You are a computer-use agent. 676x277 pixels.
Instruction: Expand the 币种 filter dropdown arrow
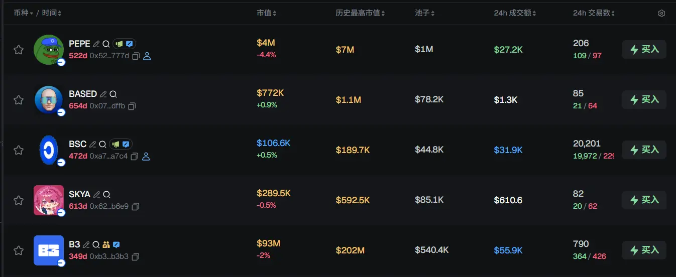point(32,14)
